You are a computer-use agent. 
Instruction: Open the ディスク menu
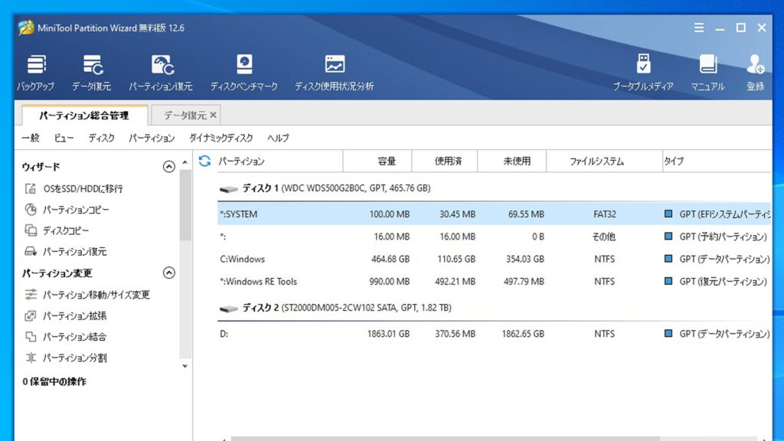[102, 138]
